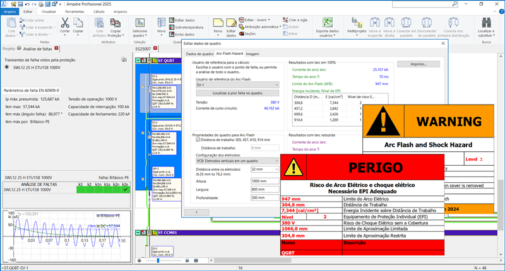
Task: Click Editar dados in Quadro group
Action: coord(182,20)
